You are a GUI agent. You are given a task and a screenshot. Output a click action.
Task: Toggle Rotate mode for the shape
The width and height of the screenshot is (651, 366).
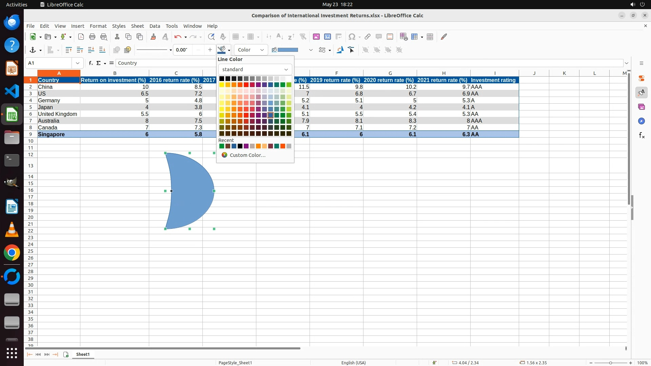[340, 50]
